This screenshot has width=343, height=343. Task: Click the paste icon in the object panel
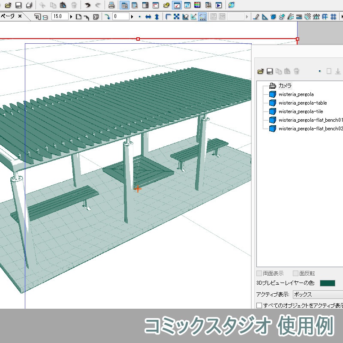click(x=286, y=71)
